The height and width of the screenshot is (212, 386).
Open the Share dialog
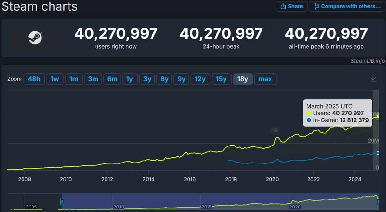291,6
